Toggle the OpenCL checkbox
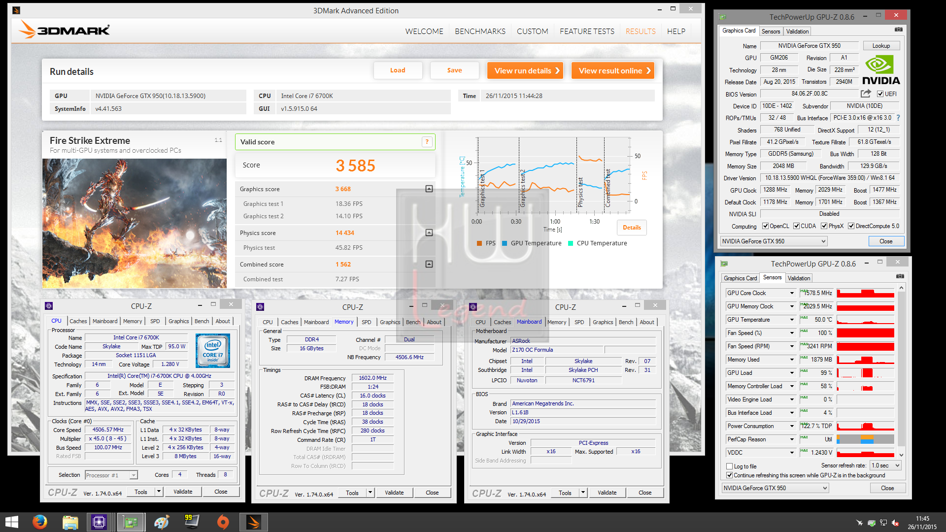Viewport: 946px width, 532px height. click(765, 226)
